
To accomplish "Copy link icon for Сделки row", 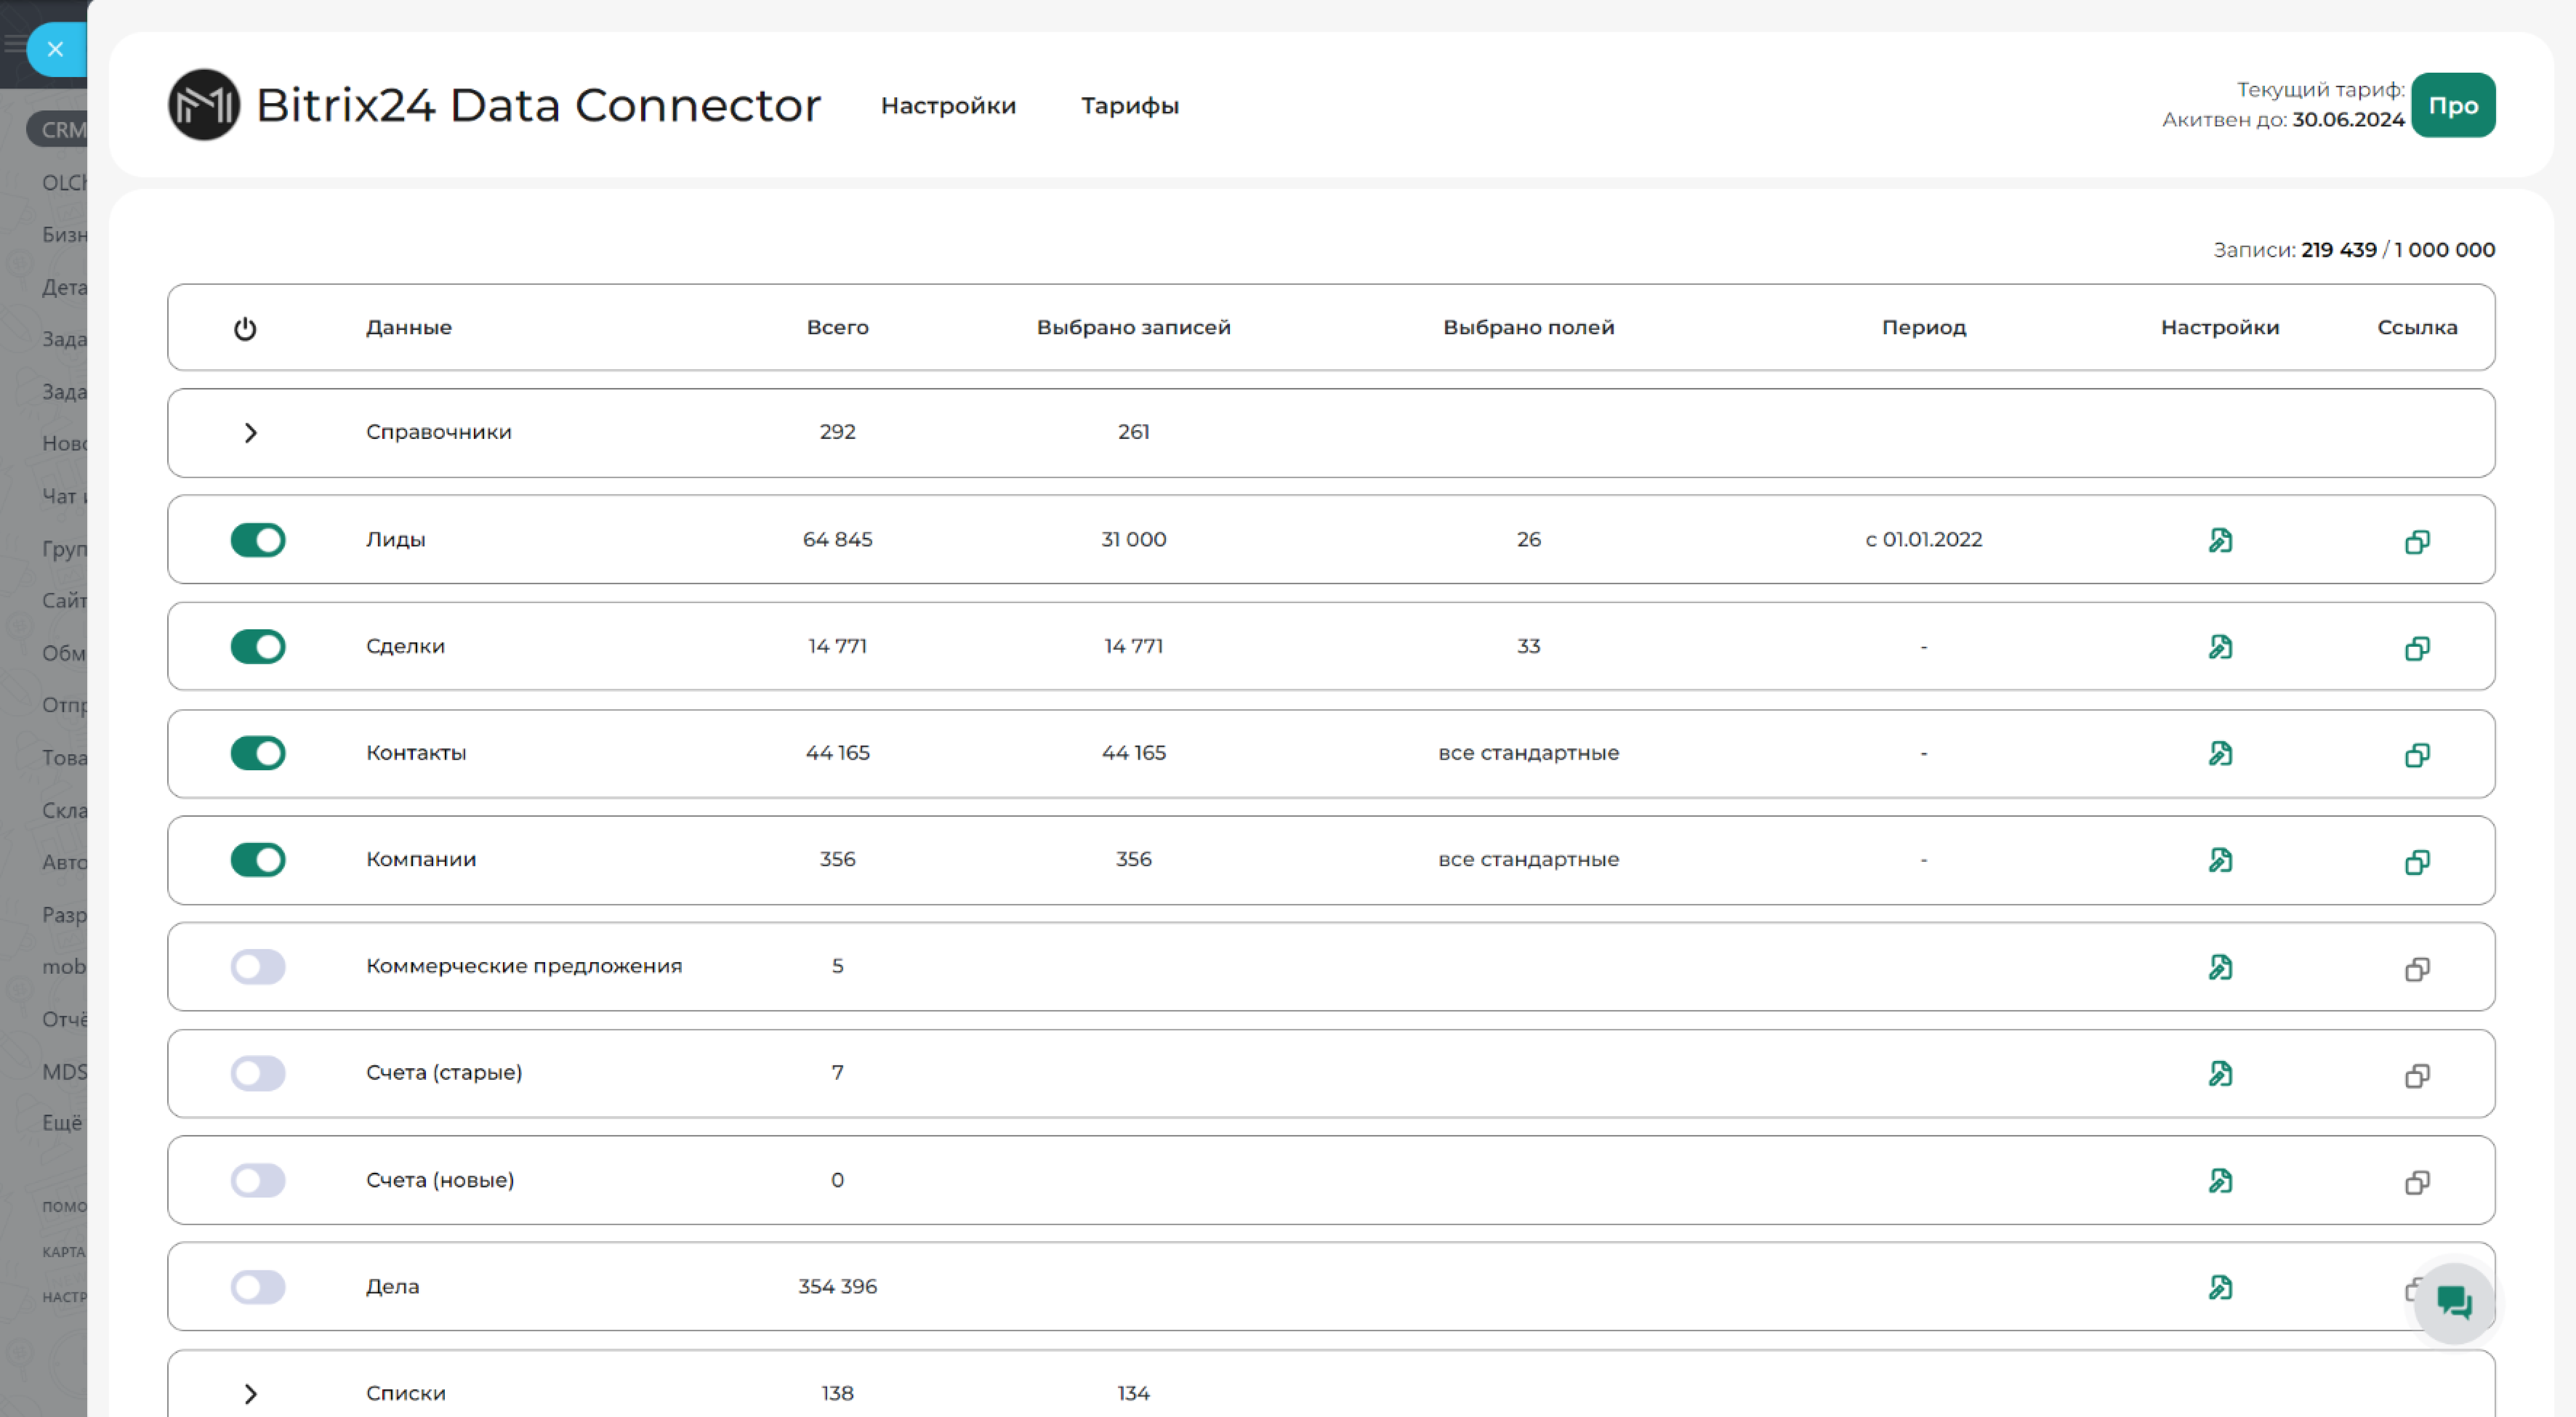I will (x=2417, y=648).
